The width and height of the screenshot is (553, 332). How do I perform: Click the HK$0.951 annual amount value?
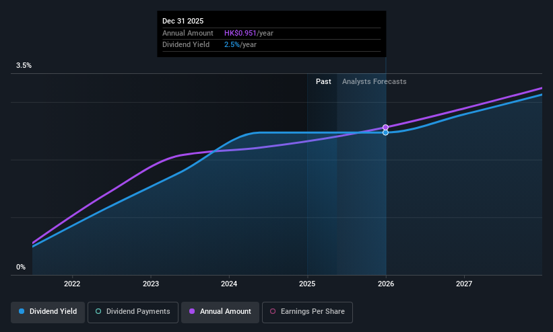(240, 33)
